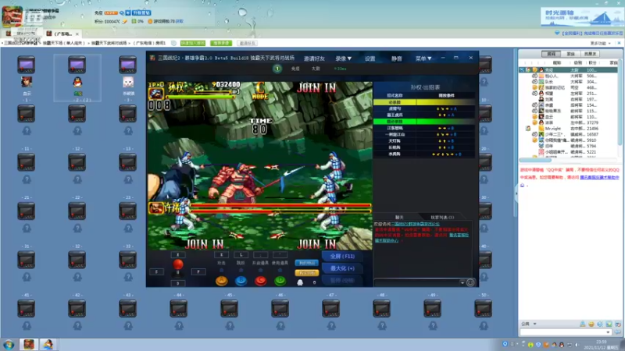Click the green D button
Screen dimensions: 625x351
tap(280, 281)
